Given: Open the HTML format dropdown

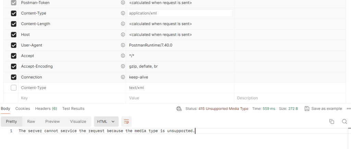Looking at the screenshot, I should point(106,122).
